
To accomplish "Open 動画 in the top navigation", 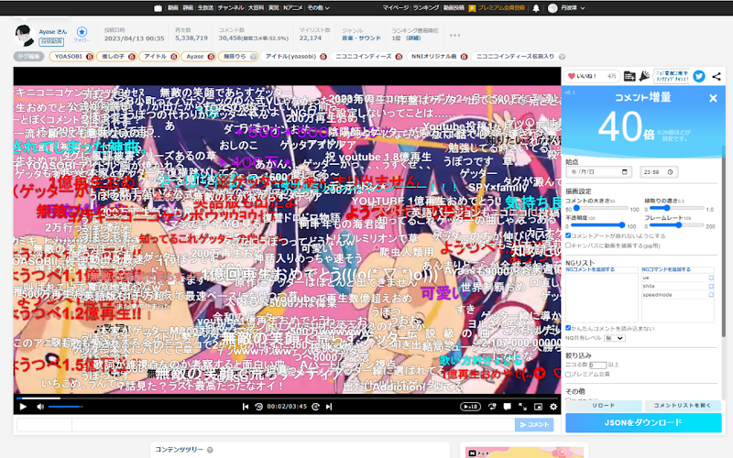I will click(173, 8).
